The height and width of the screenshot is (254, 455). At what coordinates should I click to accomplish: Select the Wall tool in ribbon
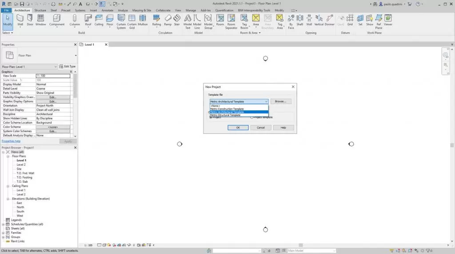tap(20, 20)
